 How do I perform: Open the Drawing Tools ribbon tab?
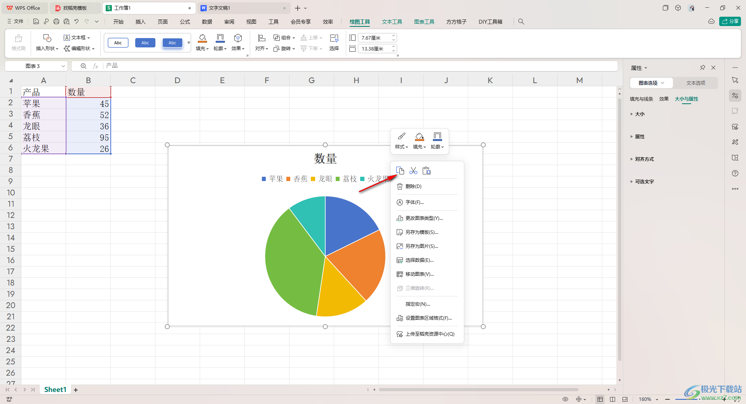360,22
